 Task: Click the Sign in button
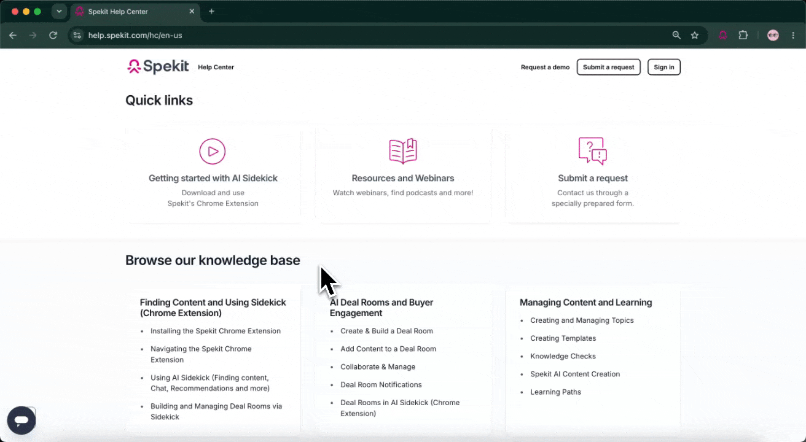pos(664,67)
